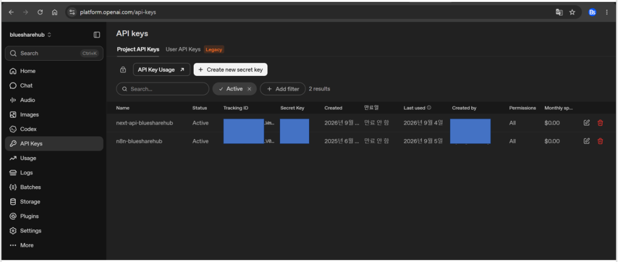The width and height of the screenshot is (618, 262).
Task: Click the Active filter chip
Action: tap(235, 89)
